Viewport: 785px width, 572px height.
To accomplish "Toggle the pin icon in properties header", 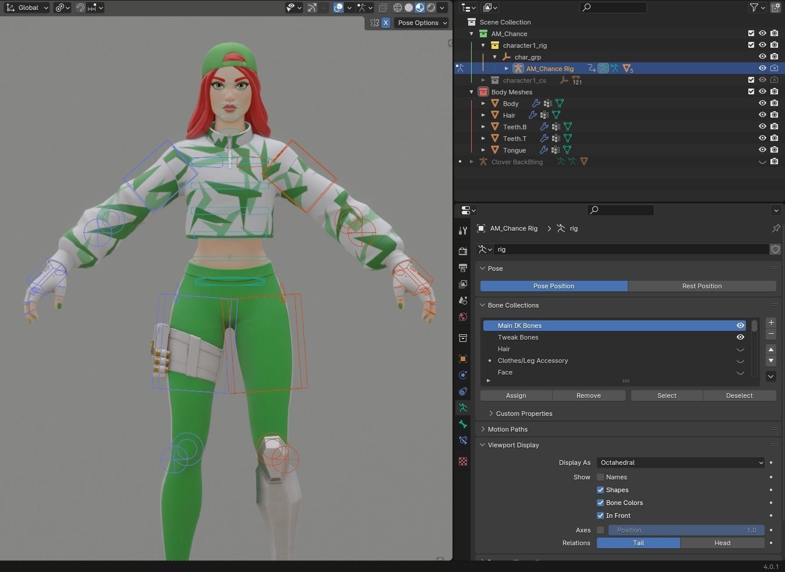I will [x=776, y=228].
